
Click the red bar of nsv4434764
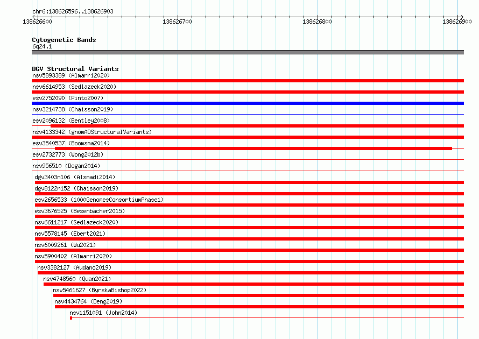click(259, 307)
